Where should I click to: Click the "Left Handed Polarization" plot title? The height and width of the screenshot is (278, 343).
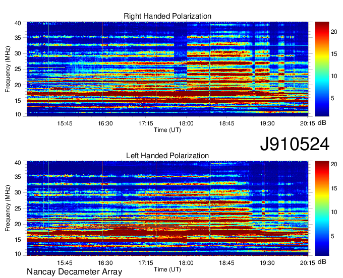[167, 156]
